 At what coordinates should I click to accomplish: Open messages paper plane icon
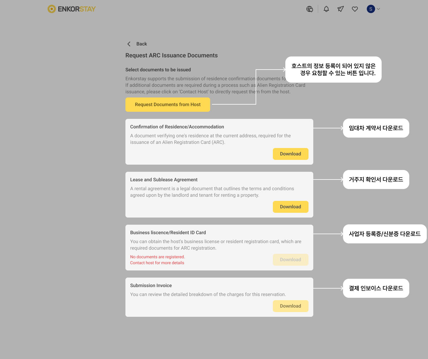(x=341, y=9)
